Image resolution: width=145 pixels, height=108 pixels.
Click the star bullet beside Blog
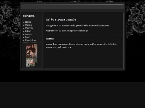point(24,37)
